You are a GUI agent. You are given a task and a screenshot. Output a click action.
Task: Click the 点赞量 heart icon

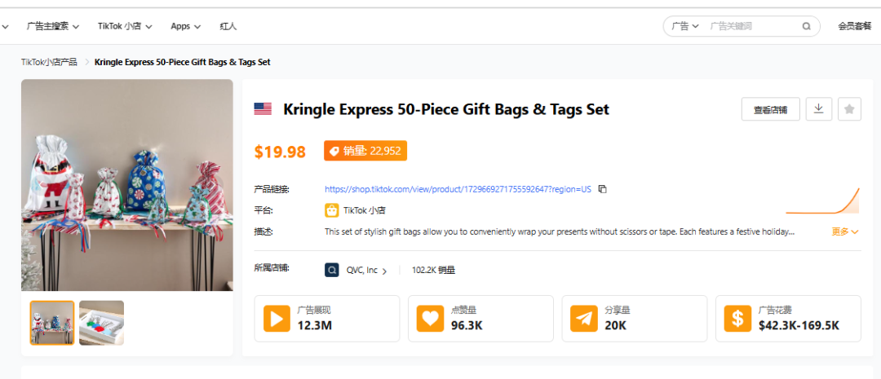coord(431,318)
